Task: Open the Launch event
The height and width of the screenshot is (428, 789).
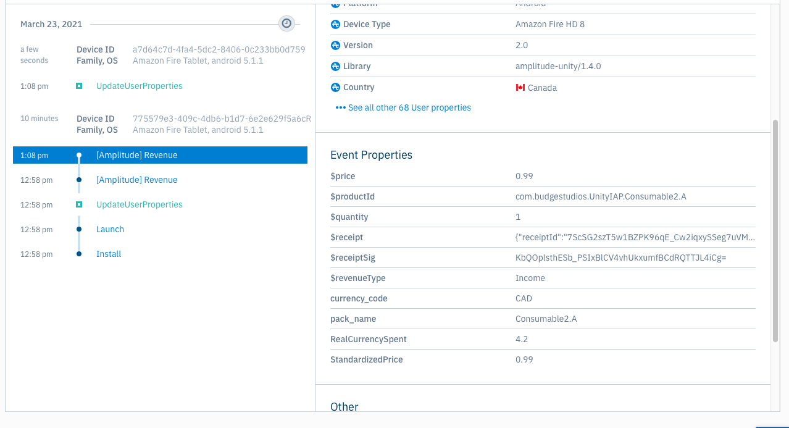Action: click(110, 229)
